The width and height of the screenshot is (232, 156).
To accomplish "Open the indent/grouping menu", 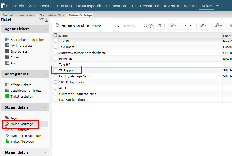I will (188, 26).
